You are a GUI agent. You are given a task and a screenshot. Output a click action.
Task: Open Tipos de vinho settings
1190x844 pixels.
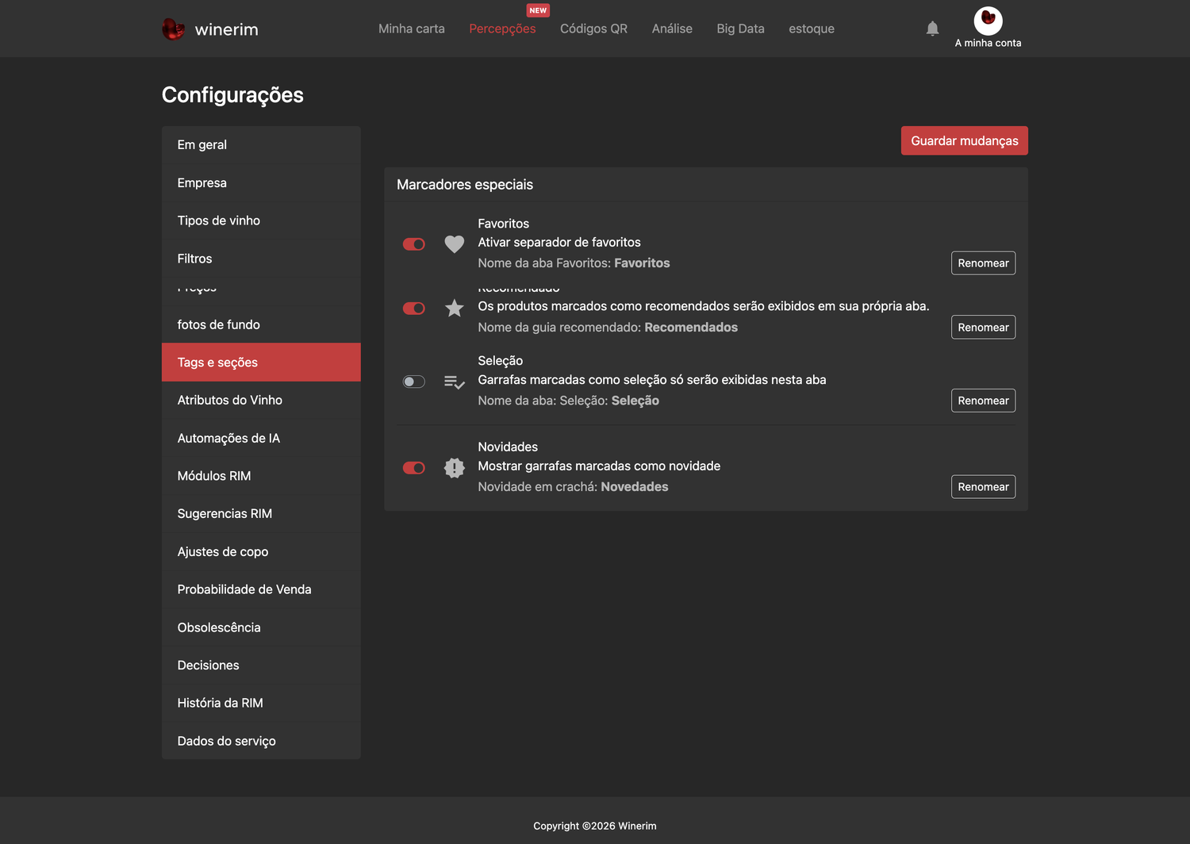(x=261, y=221)
